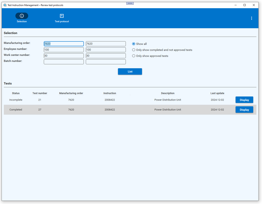Image resolution: width=262 pixels, height=204 pixels.
Task: Click the application icon in title bar
Action: coord(5,5)
